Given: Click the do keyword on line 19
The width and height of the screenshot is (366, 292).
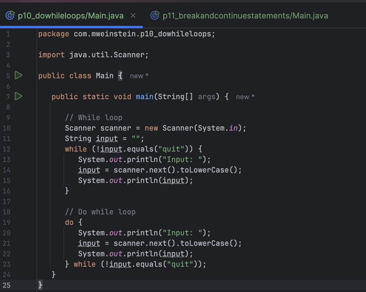Looking at the screenshot, I should click(69, 222).
